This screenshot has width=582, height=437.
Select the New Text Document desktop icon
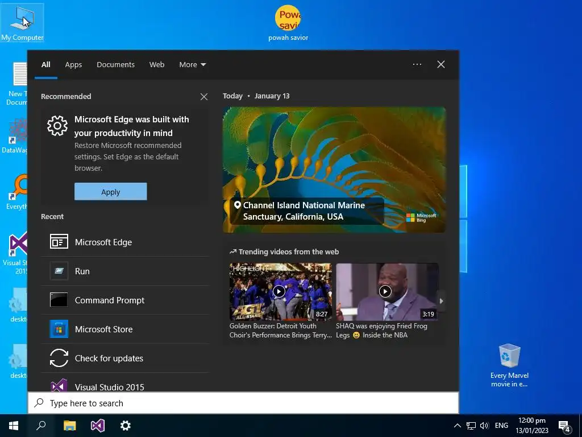point(17,84)
